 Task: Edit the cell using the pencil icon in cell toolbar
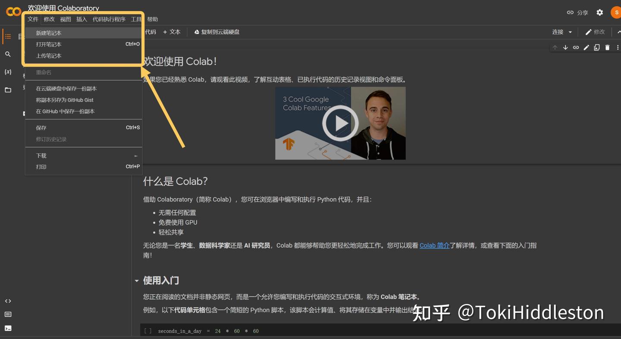click(x=586, y=47)
